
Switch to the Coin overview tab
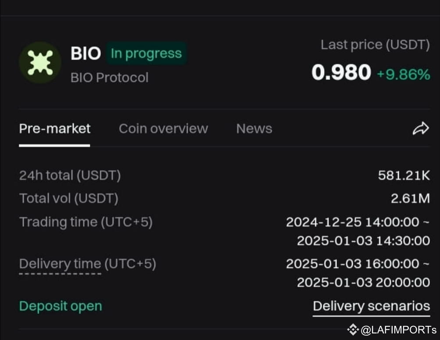163,128
